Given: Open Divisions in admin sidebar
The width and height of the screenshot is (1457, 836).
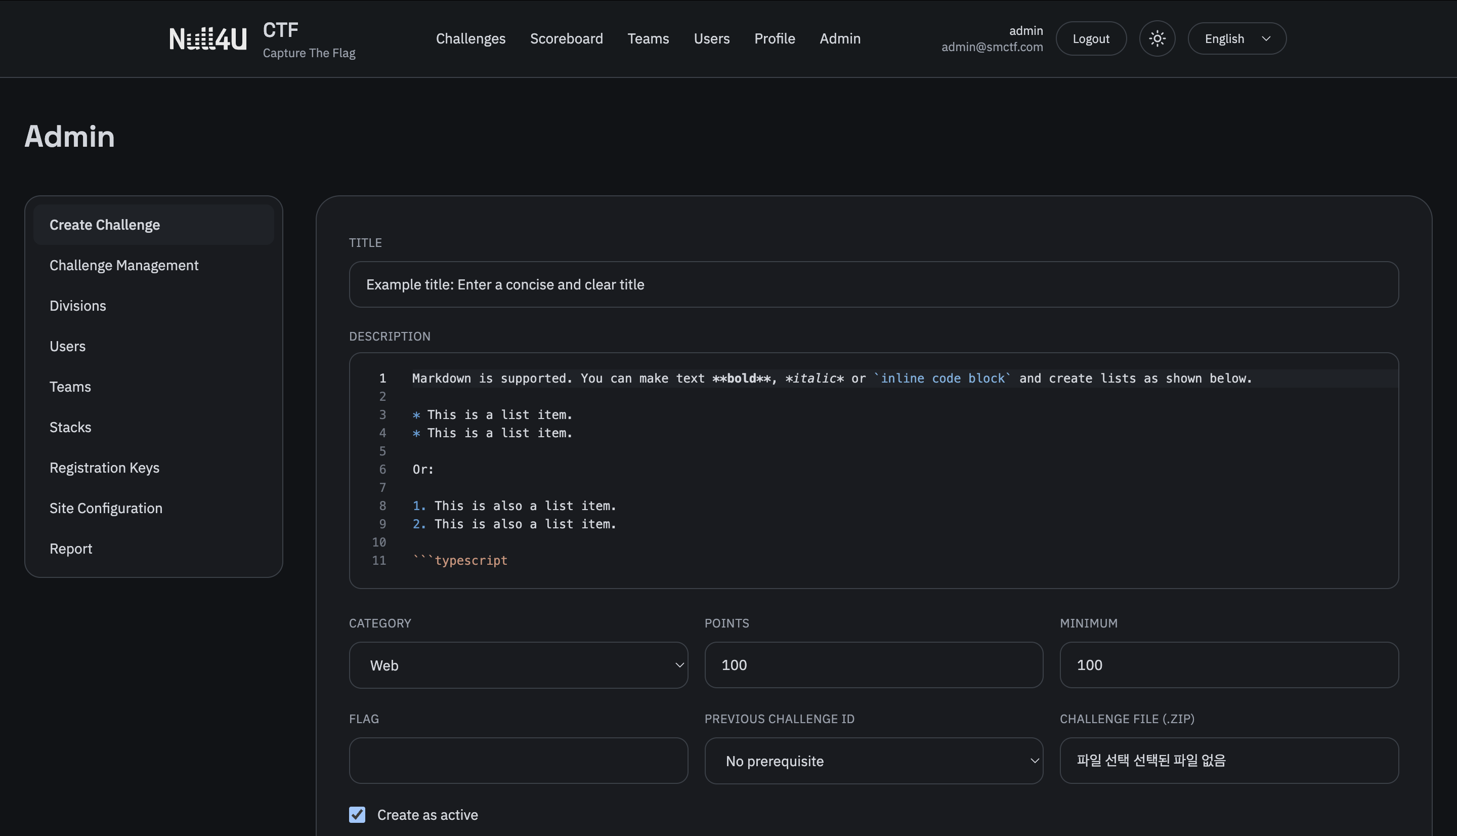Looking at the screenshot, I should coord(77,306).
